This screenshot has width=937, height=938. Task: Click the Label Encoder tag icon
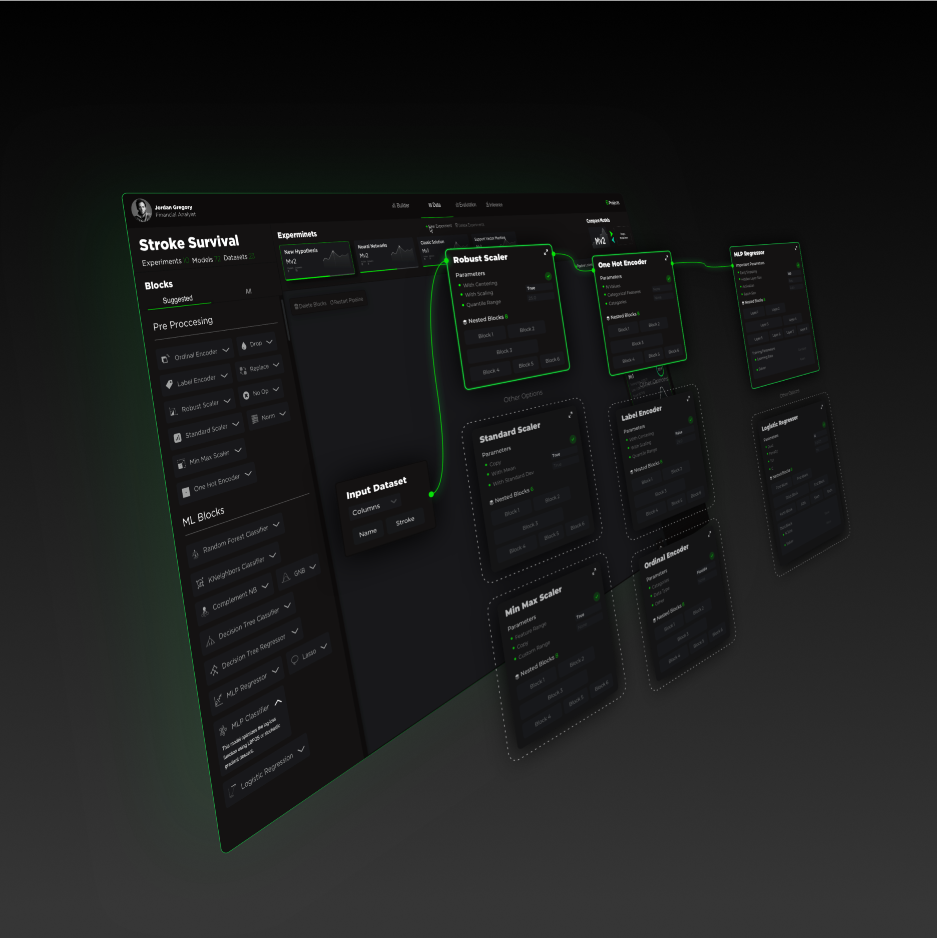[x=169, y=384]
